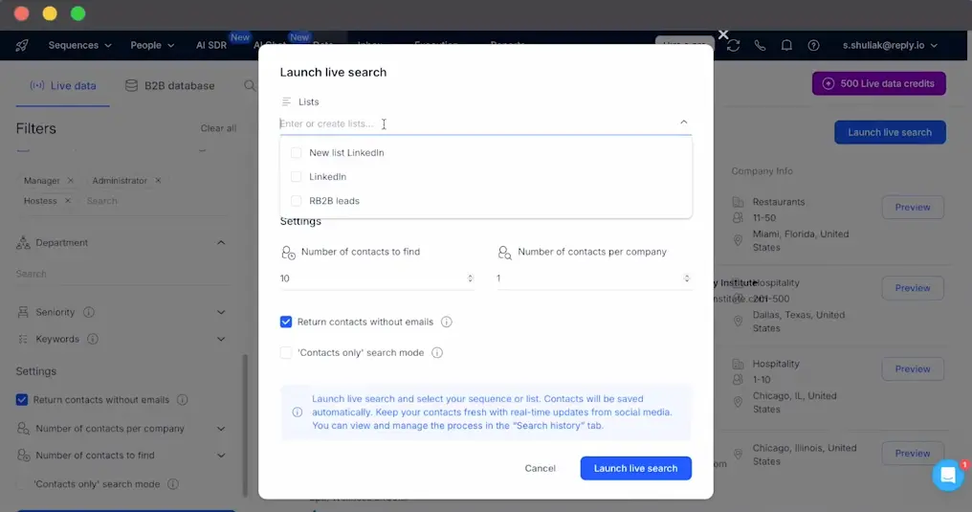The width and height of the screenshot is (972, 512).
Task: Open the Sequences menu dropdown
Action: click(x=79, y=45)
